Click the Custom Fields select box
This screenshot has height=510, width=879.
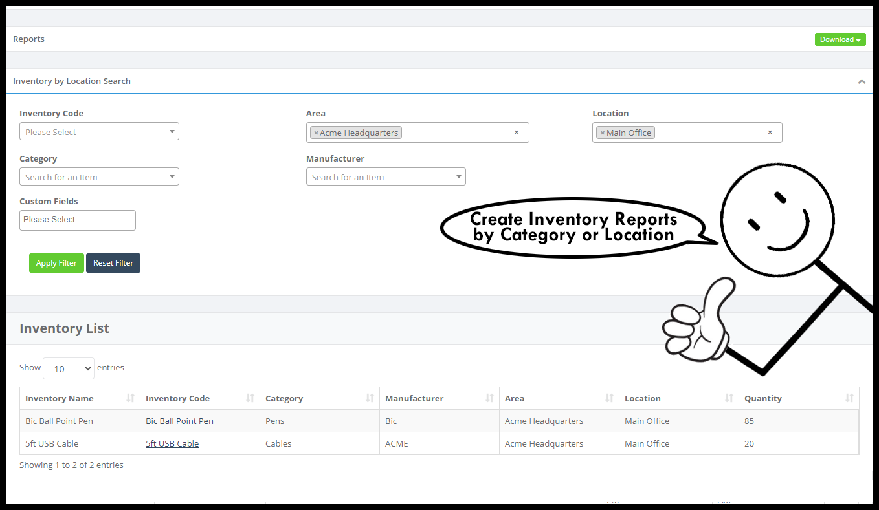(78, 220)
